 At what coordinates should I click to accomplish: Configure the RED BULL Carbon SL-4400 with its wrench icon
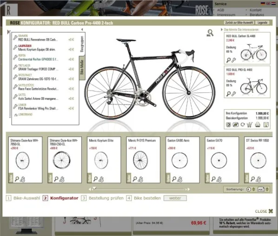234,60
